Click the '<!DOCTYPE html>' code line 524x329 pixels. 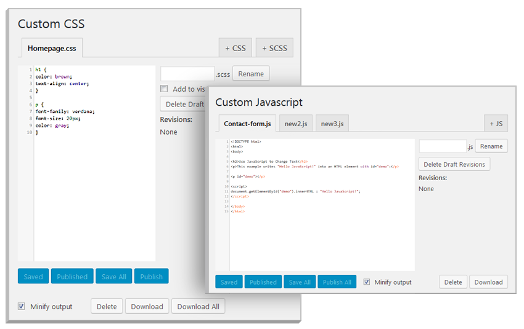point(246,141)
